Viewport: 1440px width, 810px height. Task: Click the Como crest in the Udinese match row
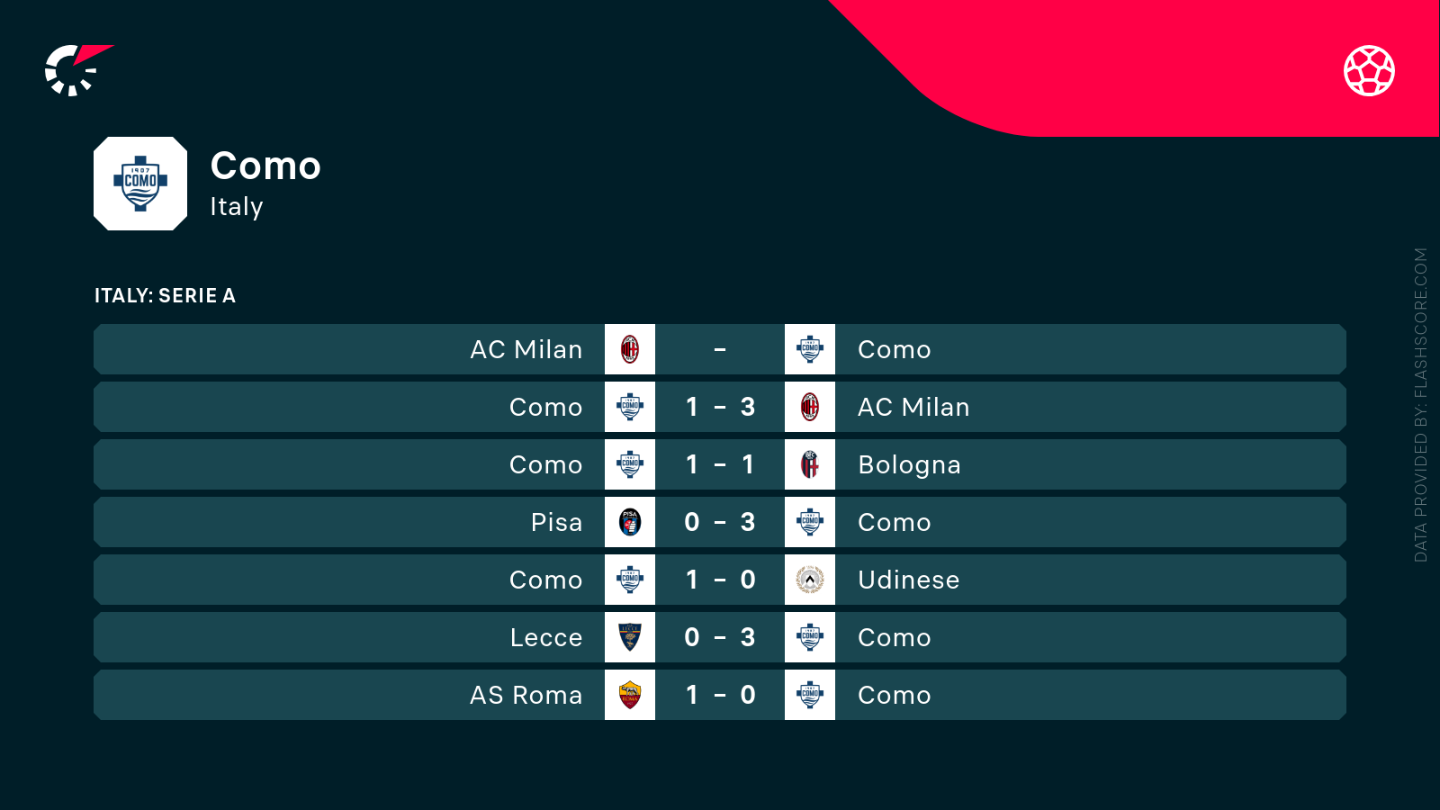click(630, 580)
